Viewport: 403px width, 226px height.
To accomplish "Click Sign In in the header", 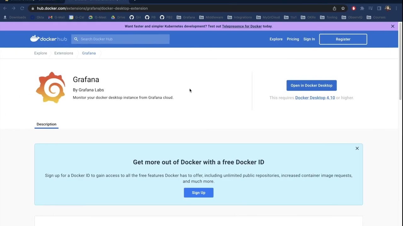I will point(309,39).
